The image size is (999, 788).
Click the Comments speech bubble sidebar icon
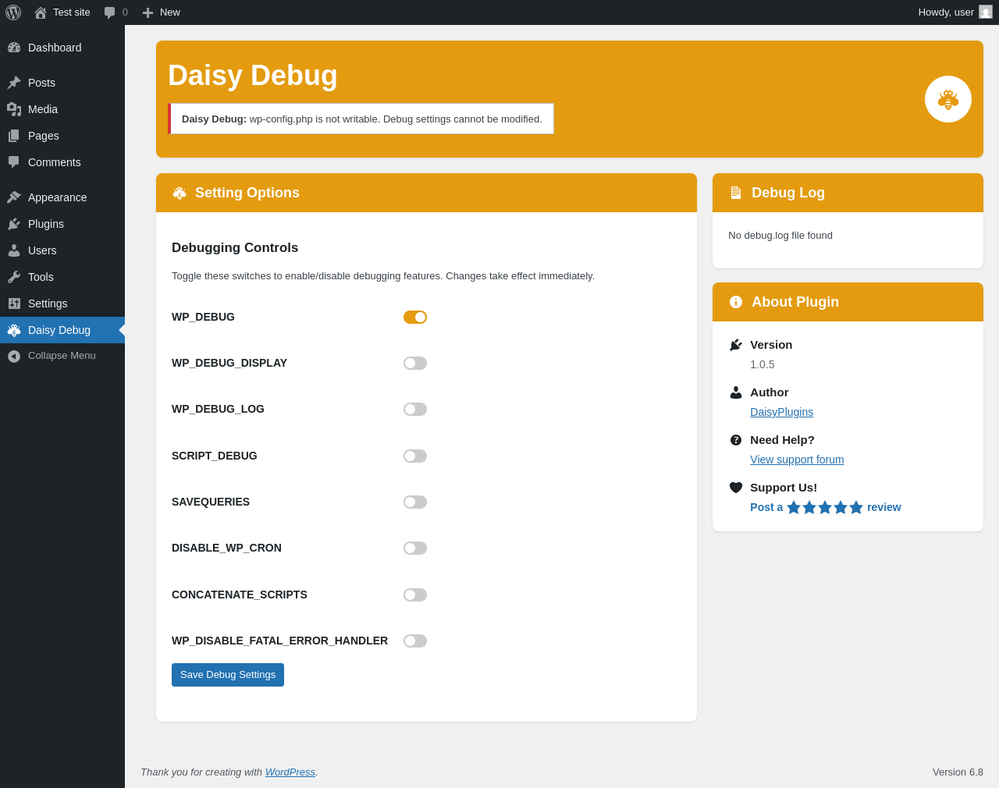(14, 162)
